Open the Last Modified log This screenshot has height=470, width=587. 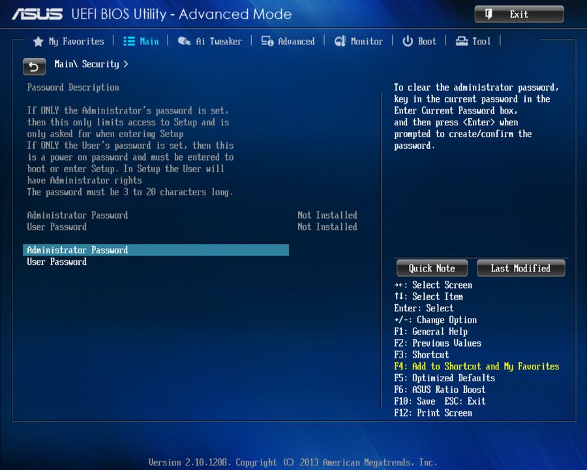[520, 268]
